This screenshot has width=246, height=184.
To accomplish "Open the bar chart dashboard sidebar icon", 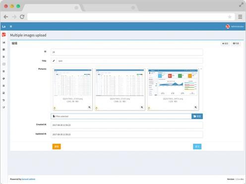I will click(x=4, y=43).
